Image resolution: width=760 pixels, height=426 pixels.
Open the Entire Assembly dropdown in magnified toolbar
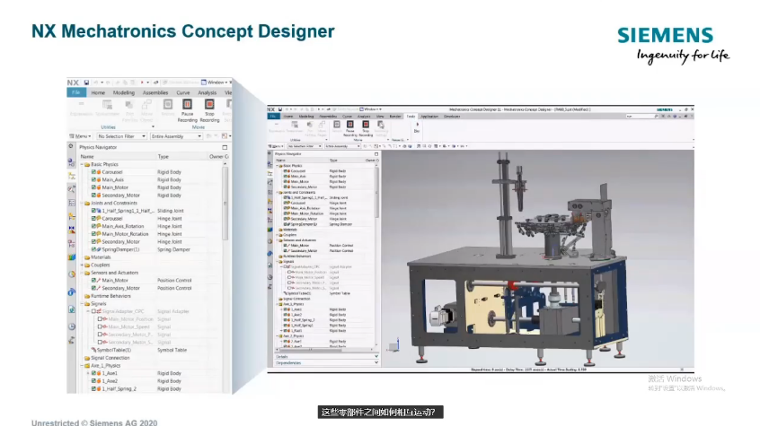point(176,136)
